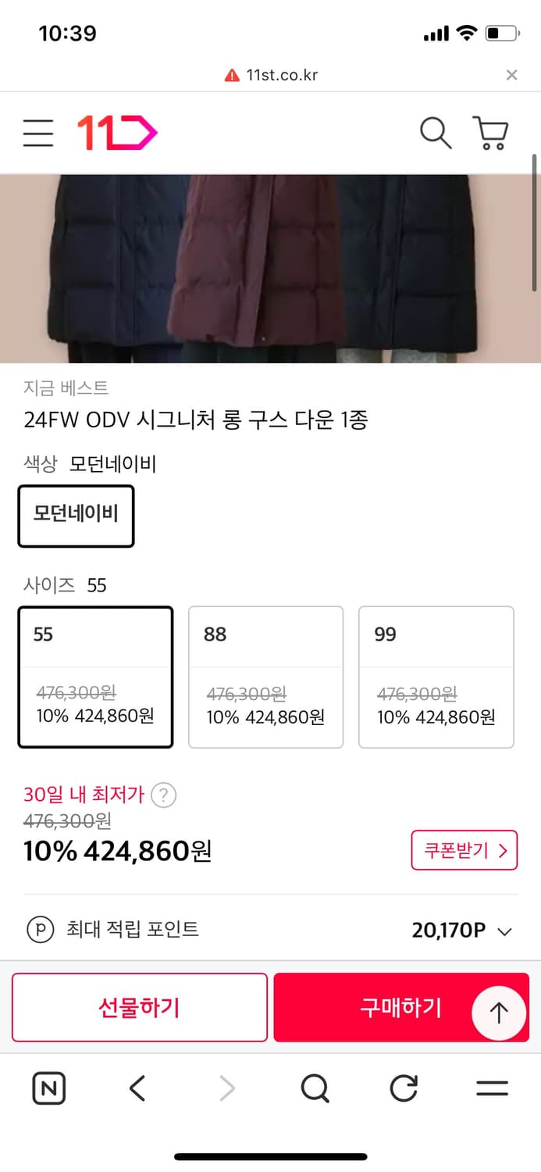The image size is (541, 1172).
Task: Click the 11st logo
Action: (x=116, y=131)
